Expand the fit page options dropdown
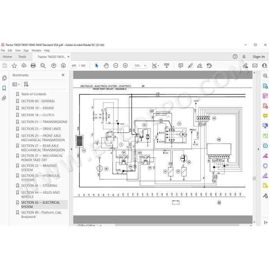The height and width of the screenshot is (269, 269). [x=155, y=66]
